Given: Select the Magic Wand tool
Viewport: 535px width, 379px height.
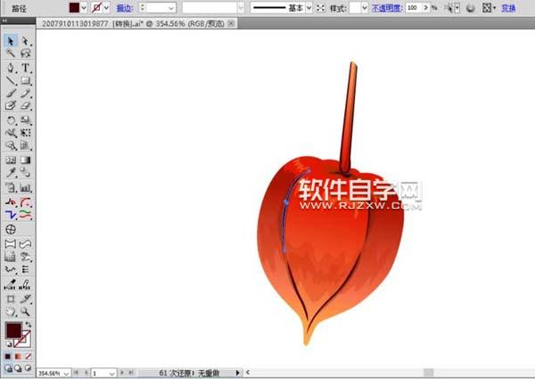Looking at the screenshot, I should click(11, 54).
